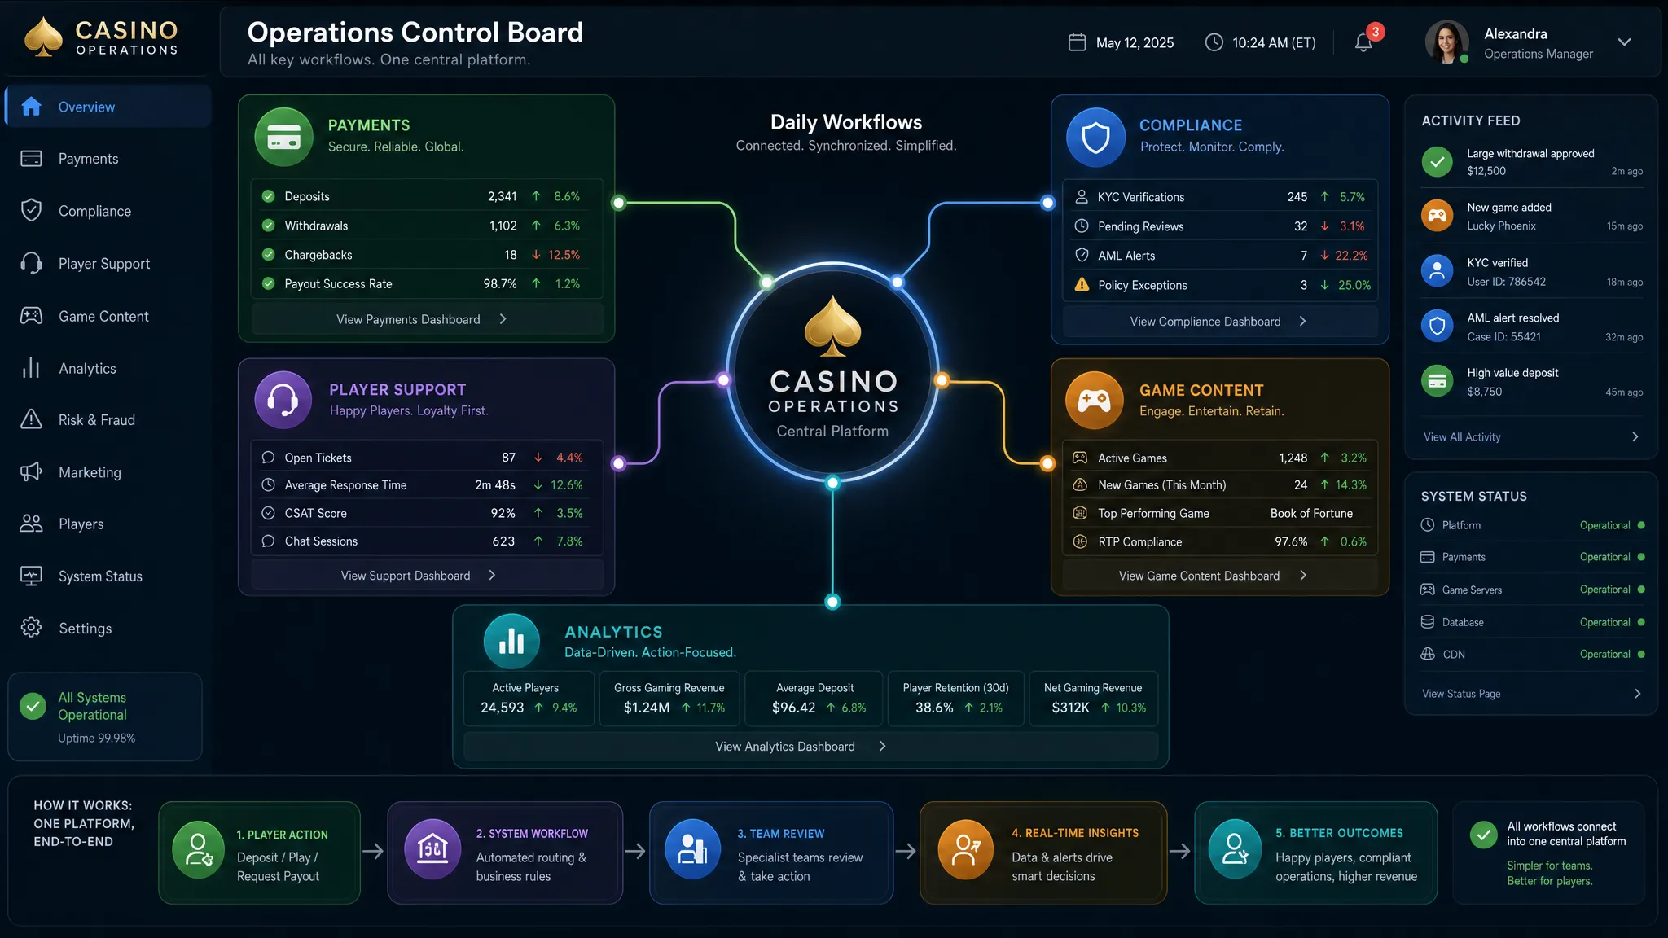The height and width of the screenshot is (938, 1668).
Task: Click the Net Gaming Revenue tile
Action: [x=1094, y=699]
